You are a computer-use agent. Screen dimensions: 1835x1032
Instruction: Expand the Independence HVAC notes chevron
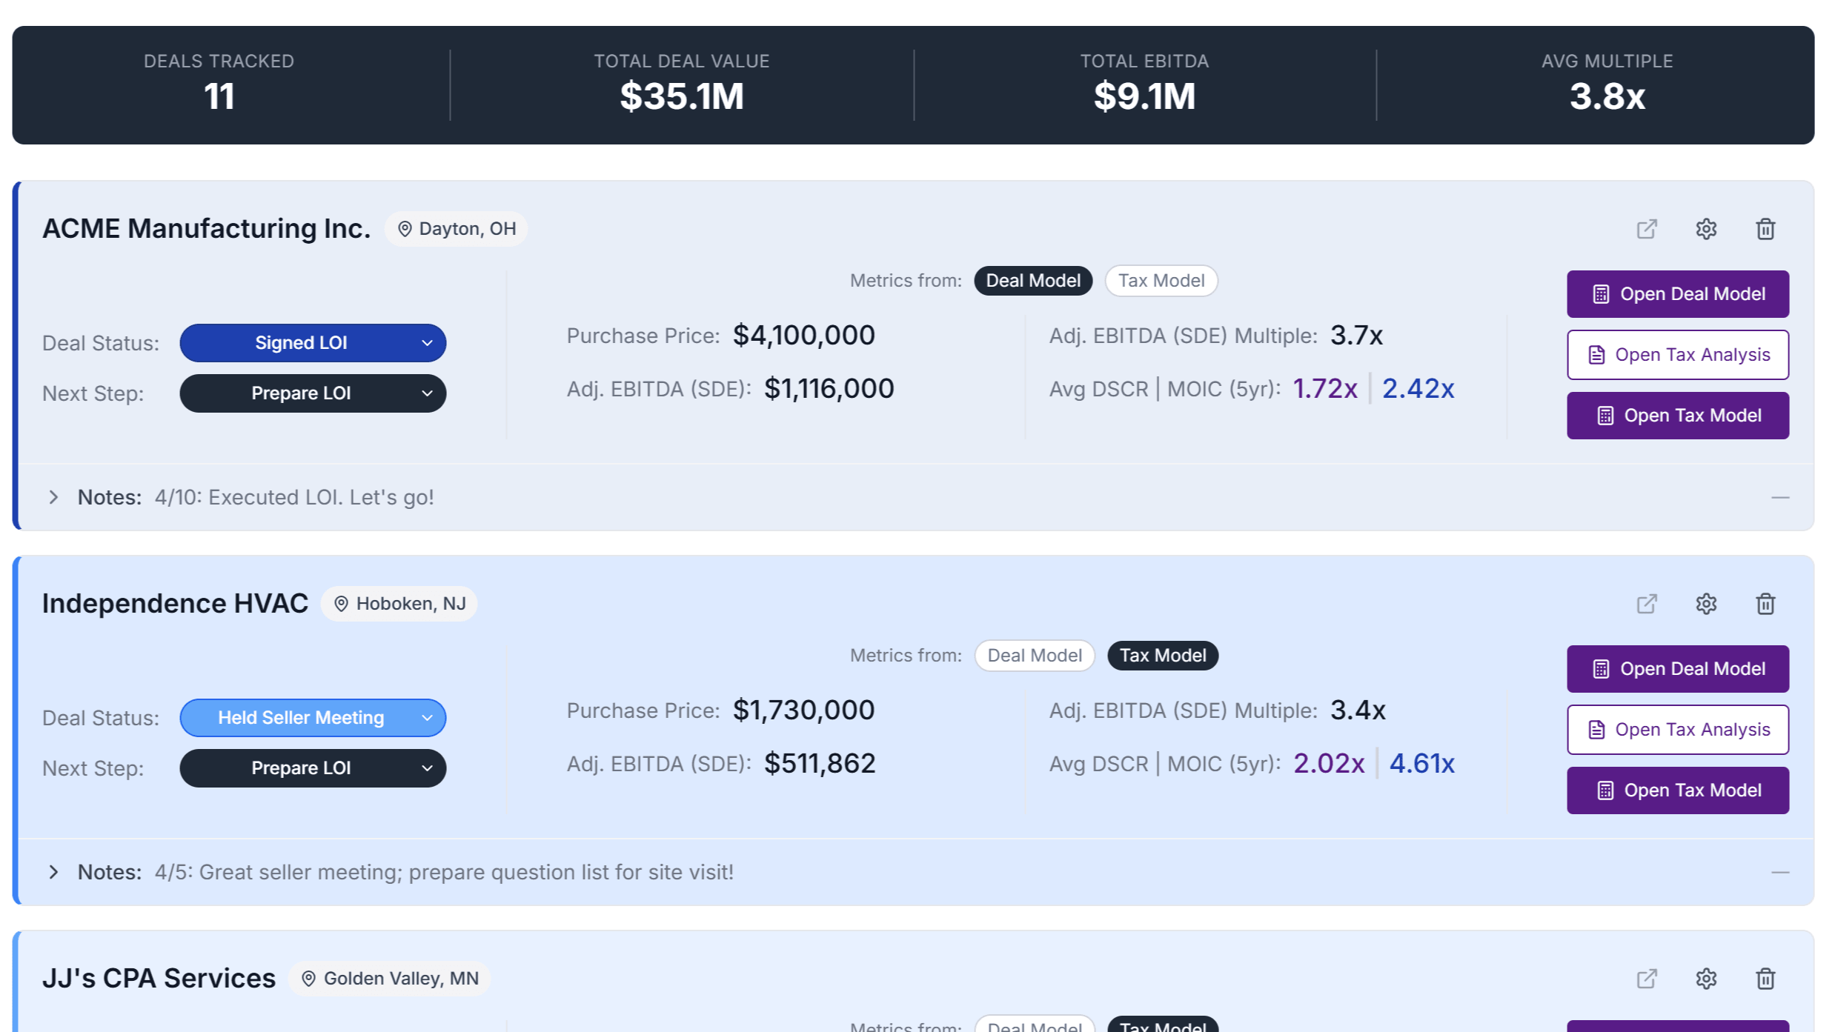[53, 872]
